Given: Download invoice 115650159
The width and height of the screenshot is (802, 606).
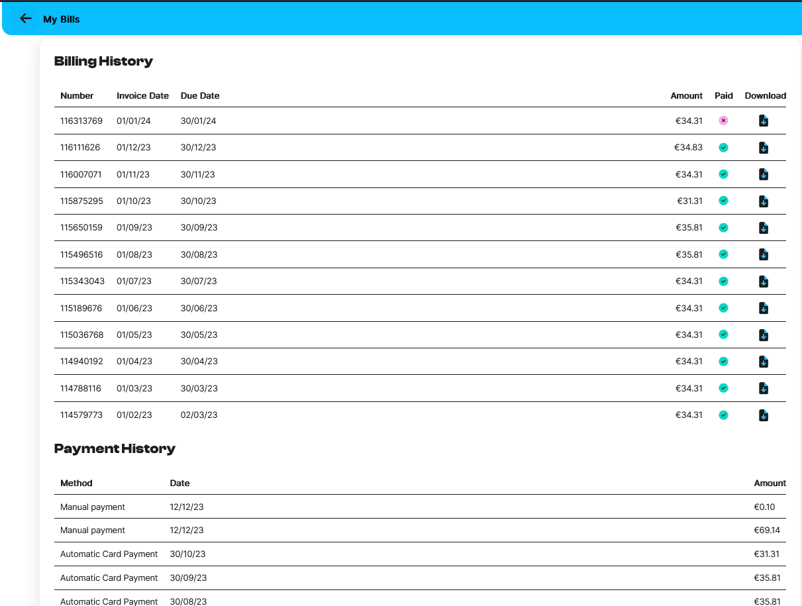Looking at the screenshot, I should coord(764,228).
